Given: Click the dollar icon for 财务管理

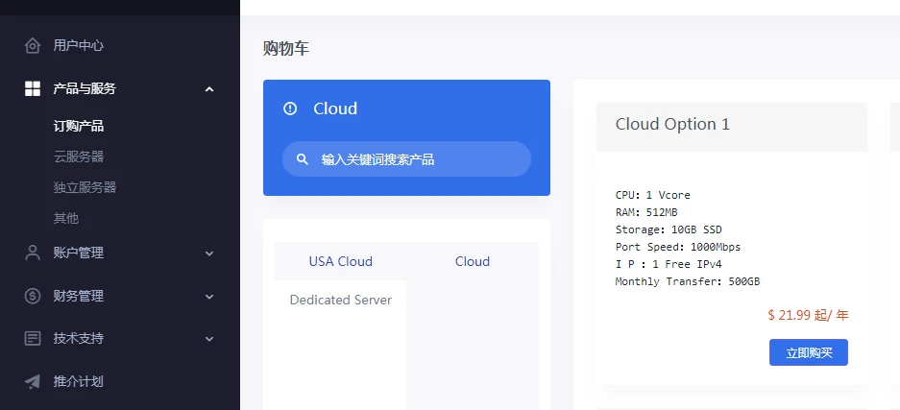Looking at the screenshot, I should pyautogui.click(x=33, y=296).
